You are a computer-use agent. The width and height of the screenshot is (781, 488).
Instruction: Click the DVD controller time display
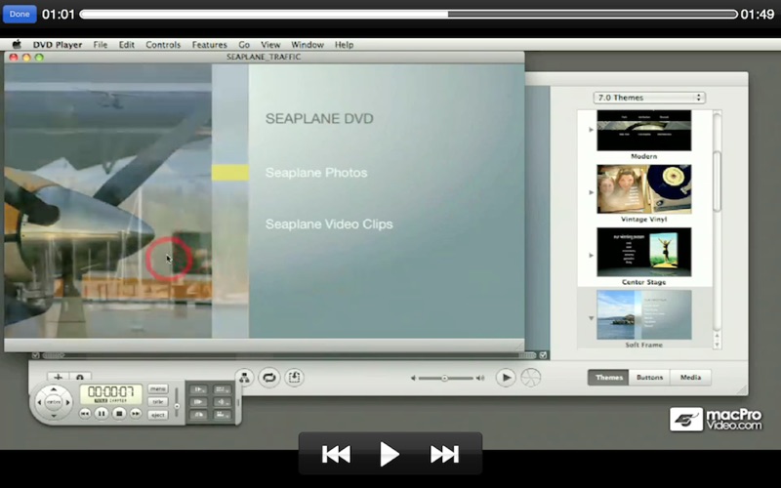coord(111,393)
